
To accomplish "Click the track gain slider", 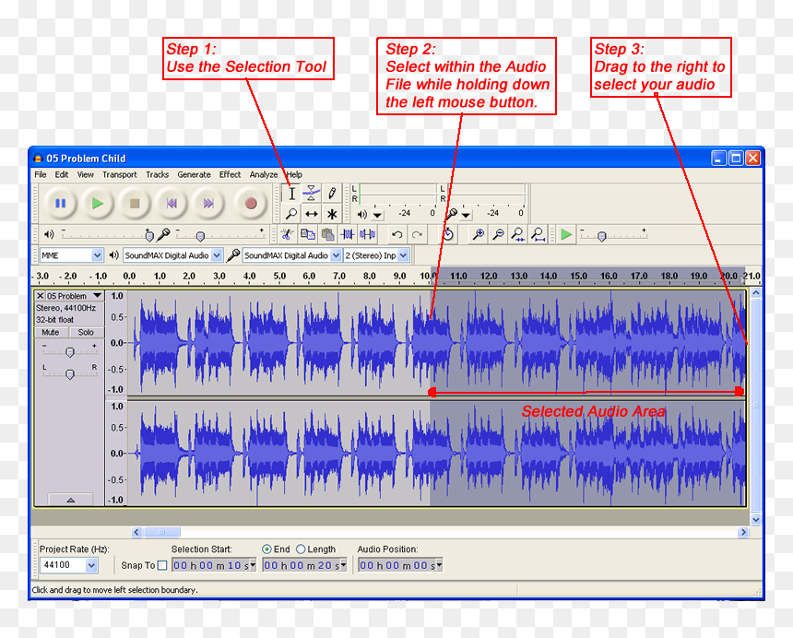I will (x=70, y=351).
